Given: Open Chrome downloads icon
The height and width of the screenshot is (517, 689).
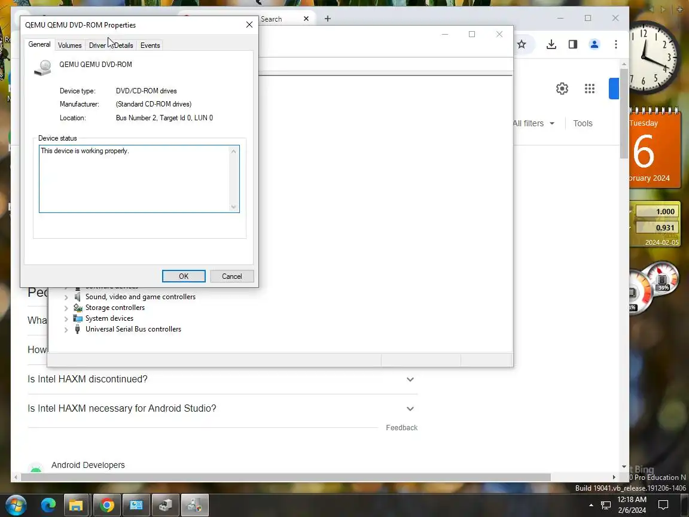Looking at the screenshot, I should pyautogui.click(x=551, y=44).
